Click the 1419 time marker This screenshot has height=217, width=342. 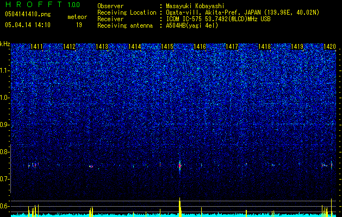(x=297, y=47)
